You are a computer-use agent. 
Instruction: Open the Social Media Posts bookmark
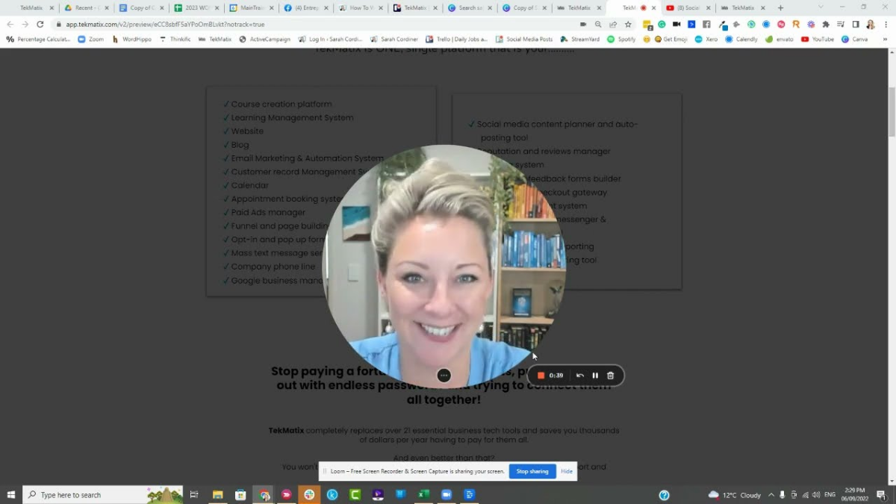(524, 39)
